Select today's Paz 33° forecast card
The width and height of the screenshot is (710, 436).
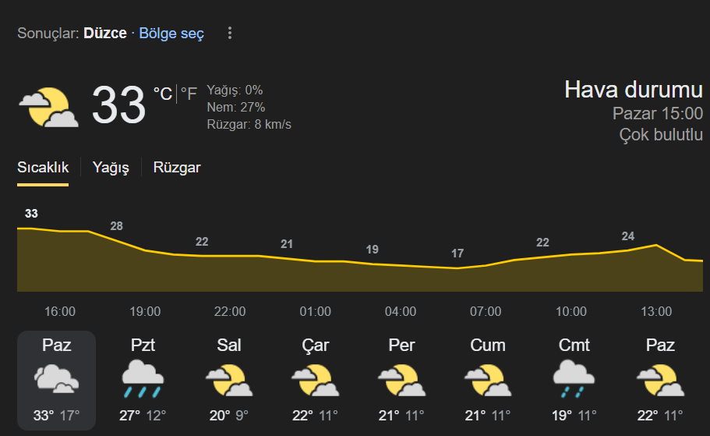(x=57, y=381)
